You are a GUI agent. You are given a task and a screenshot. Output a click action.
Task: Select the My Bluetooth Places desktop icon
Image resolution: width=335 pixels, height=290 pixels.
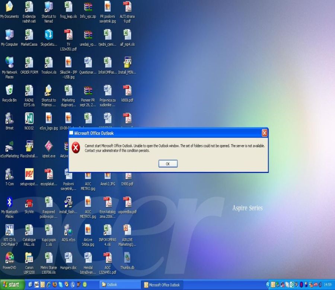click(9, 207)
